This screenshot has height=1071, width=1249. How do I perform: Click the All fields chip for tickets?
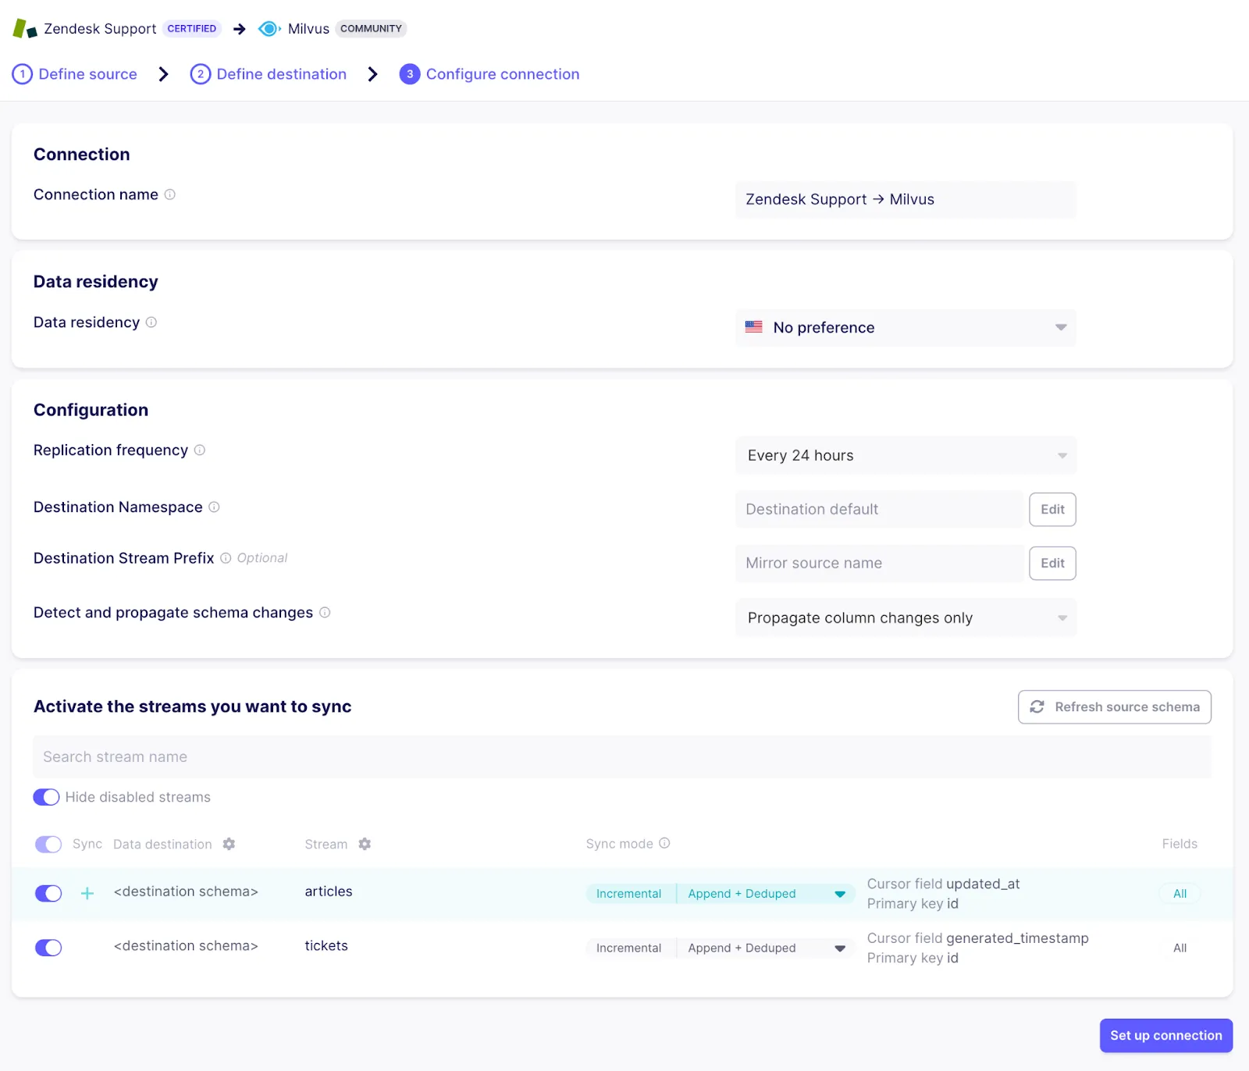coord(1180,948)
